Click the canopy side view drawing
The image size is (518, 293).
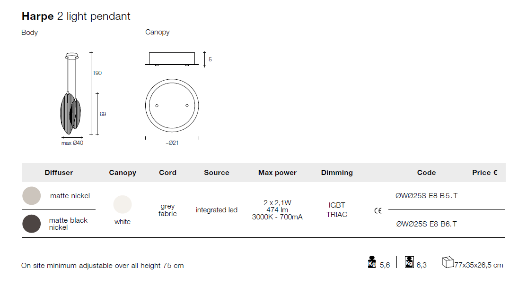click(172, 59)
